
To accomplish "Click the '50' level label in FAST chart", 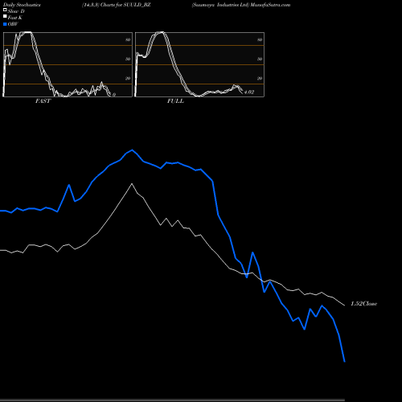I will point(128,59).
